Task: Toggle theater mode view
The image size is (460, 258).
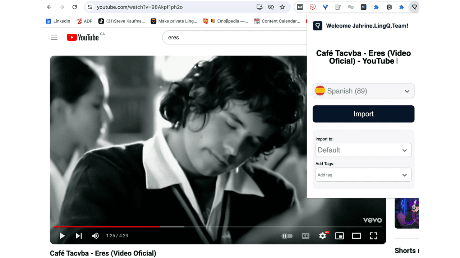Action: click(356, 236)
